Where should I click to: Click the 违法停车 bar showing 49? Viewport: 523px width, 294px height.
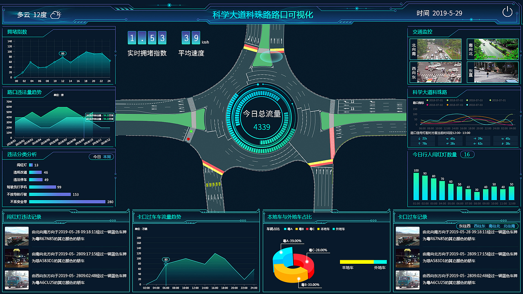[x=36, y=180]
